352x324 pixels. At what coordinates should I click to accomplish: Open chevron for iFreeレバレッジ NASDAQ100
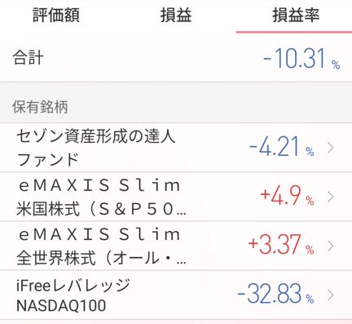pyautogui.click(x=331, y=295)
